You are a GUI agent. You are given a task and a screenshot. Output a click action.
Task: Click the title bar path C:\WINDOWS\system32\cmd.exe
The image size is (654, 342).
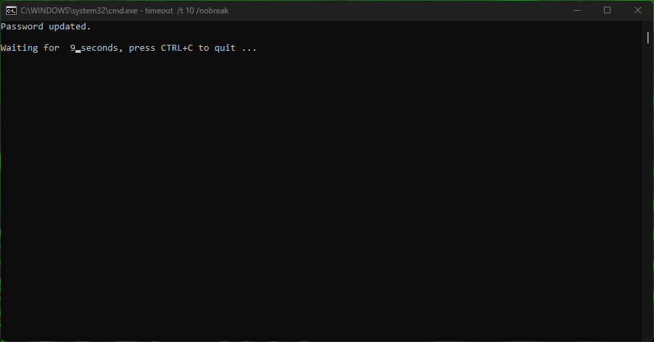click(79, 11)
